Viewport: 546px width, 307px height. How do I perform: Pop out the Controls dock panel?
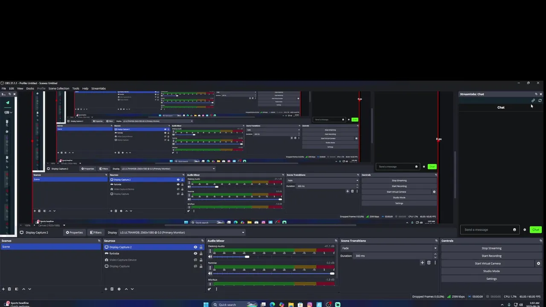click(x=541, y=241)
